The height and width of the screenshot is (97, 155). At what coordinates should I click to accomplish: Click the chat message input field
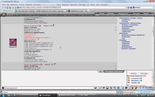[49, 88]
